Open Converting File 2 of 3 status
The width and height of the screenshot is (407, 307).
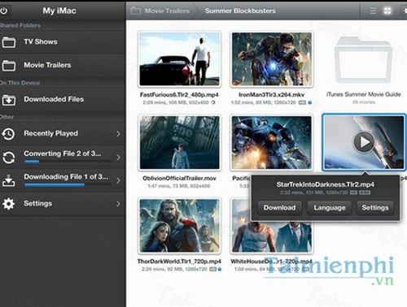coord(63,157)
